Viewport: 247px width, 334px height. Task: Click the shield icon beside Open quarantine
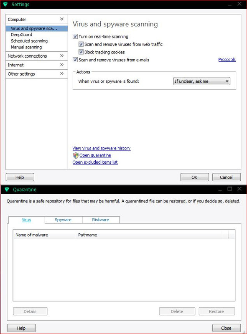coord(76,155)
